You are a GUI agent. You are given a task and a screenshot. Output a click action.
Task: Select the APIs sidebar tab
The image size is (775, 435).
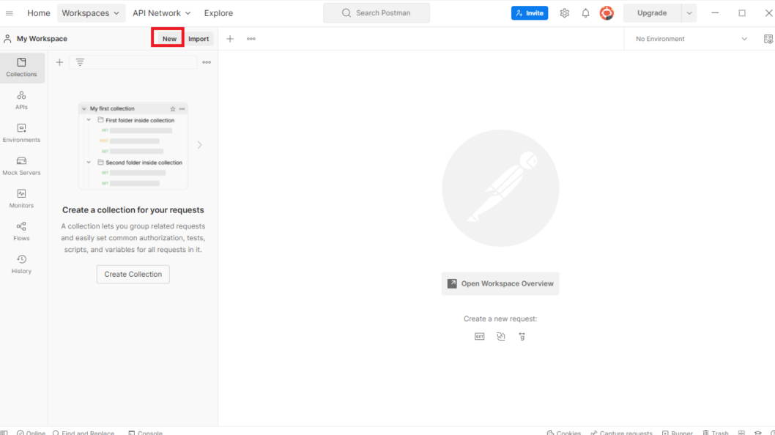(21, 100)
